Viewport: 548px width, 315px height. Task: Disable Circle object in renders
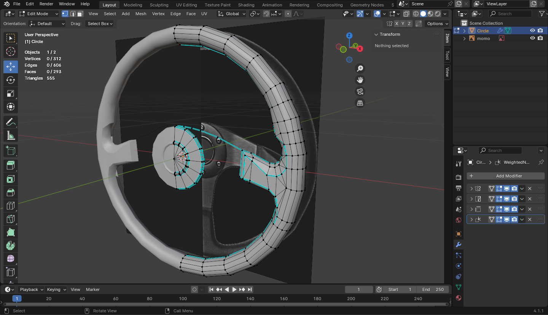click(540, 31)
